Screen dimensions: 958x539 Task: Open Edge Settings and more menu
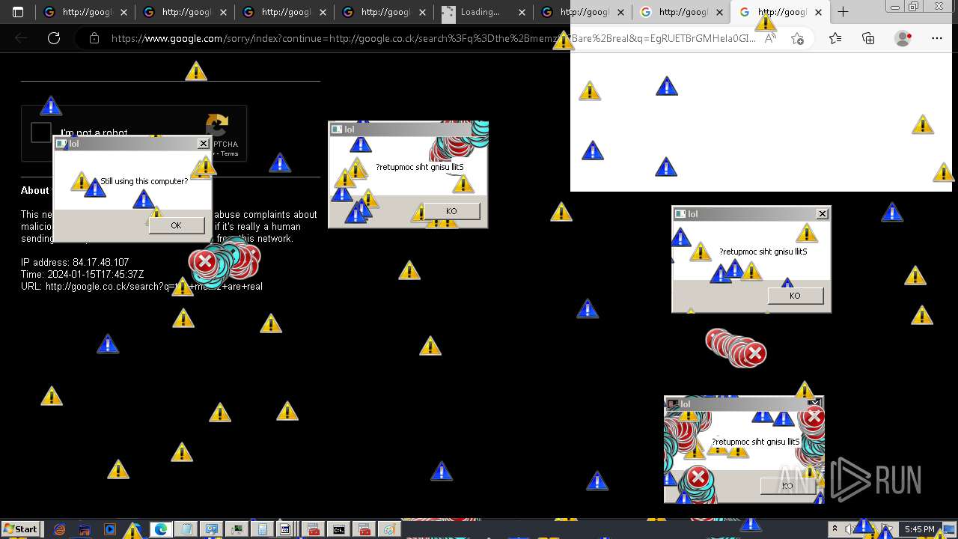tap(937, 38)
